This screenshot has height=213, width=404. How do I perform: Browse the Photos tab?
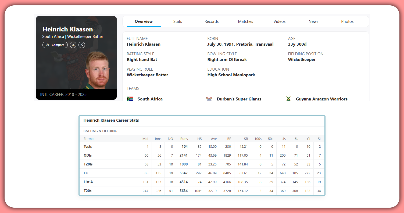coord(347,21)
